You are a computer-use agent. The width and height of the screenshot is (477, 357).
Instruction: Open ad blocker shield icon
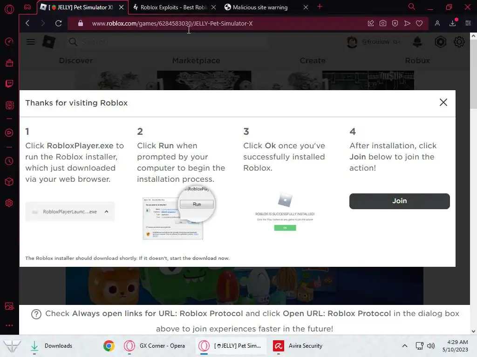pyautogui.click(x=395, y=23)
